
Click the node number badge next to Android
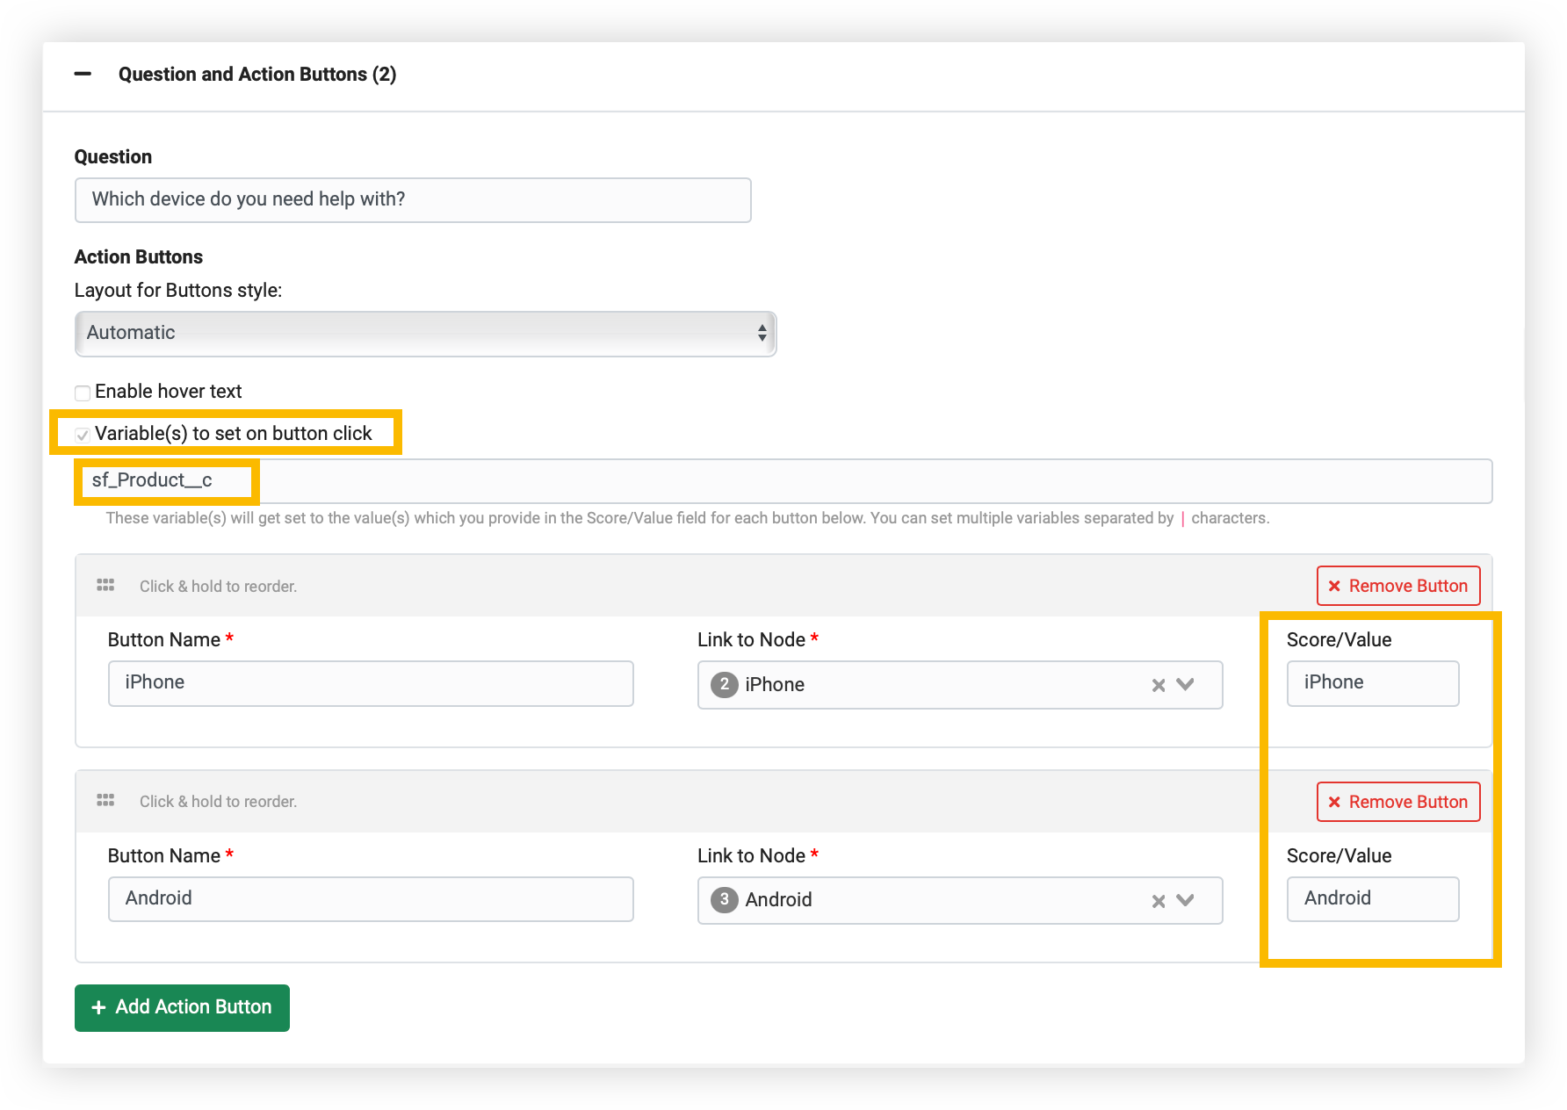coord(725,900)
